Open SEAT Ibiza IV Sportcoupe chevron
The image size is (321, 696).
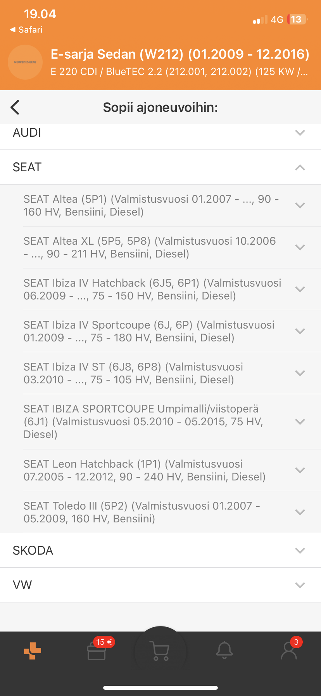coord(300,331)
